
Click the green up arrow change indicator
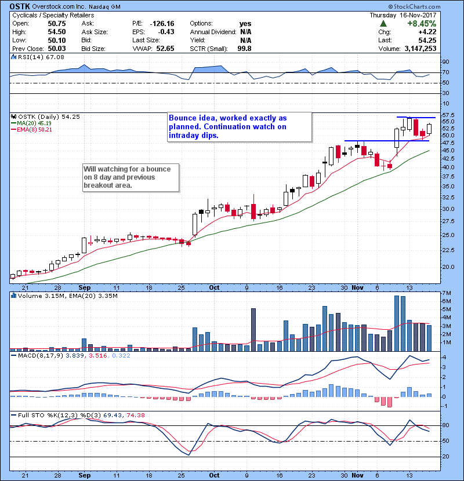coord(383,24)
